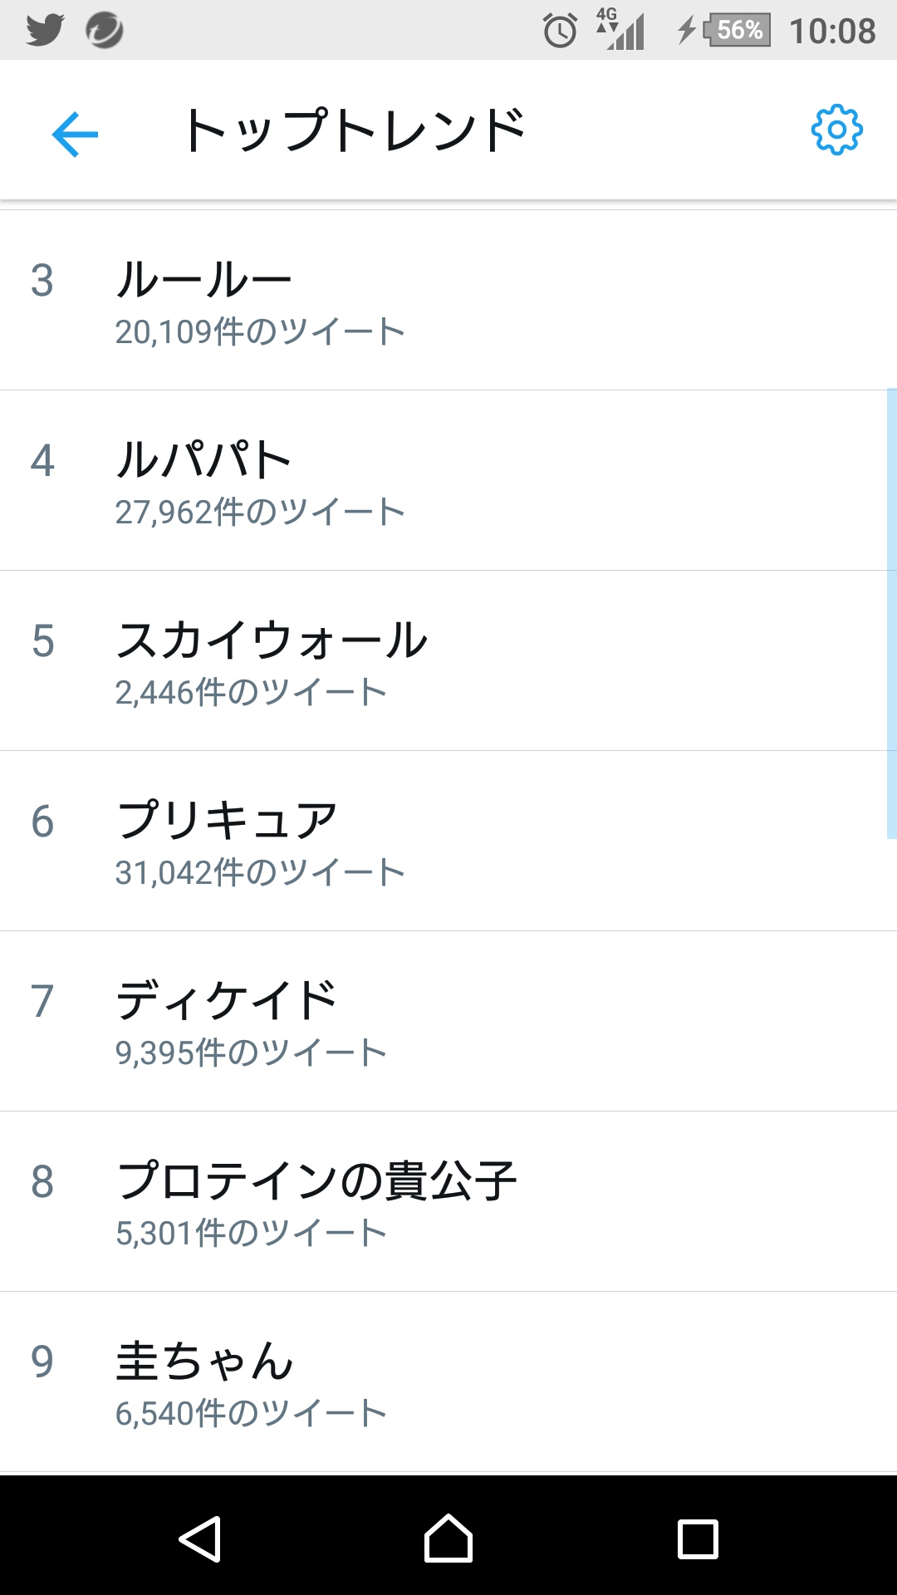Tap the 10:08 clock in status bar
The width and height of the screenshot is (897, 1595).
[832, 32]
